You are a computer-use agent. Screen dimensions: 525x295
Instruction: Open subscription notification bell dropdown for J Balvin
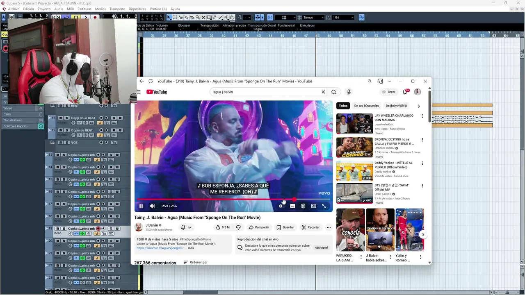(186, 227)
